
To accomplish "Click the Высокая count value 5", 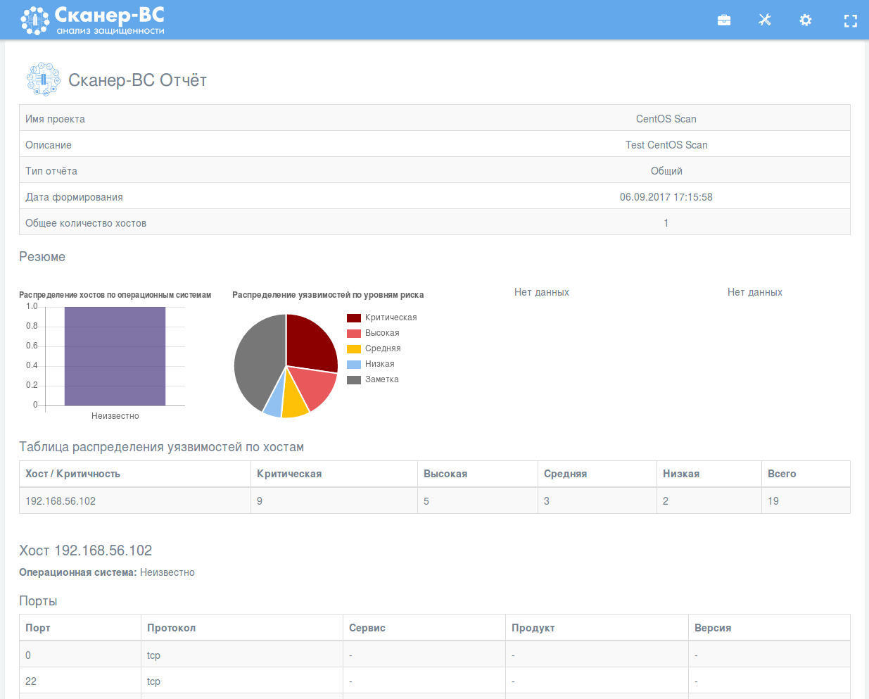I will [x=426, y=501].
